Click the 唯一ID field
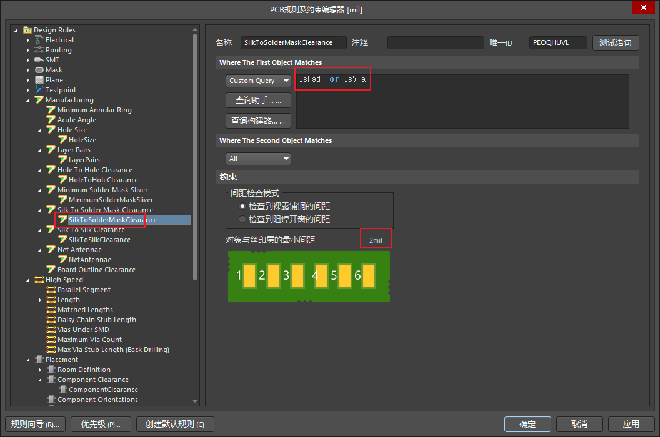This screenshot has width=660, height=437. click(x=558, y=42)
